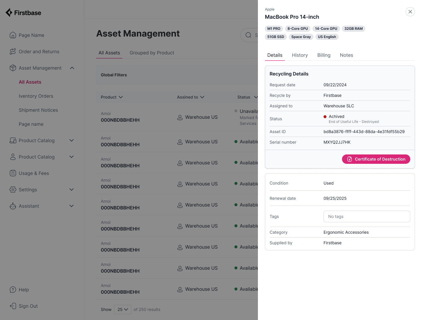Click the person icon in the Unavailable row
422x320 pixels.
click(180, 117)
